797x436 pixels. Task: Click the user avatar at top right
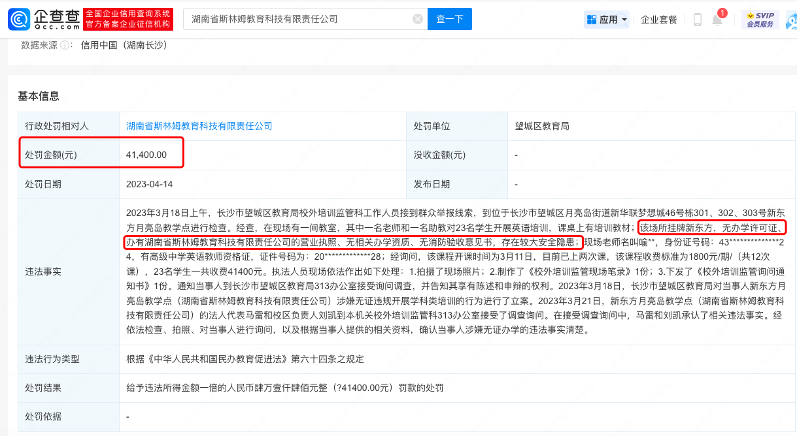click(792, 20)
